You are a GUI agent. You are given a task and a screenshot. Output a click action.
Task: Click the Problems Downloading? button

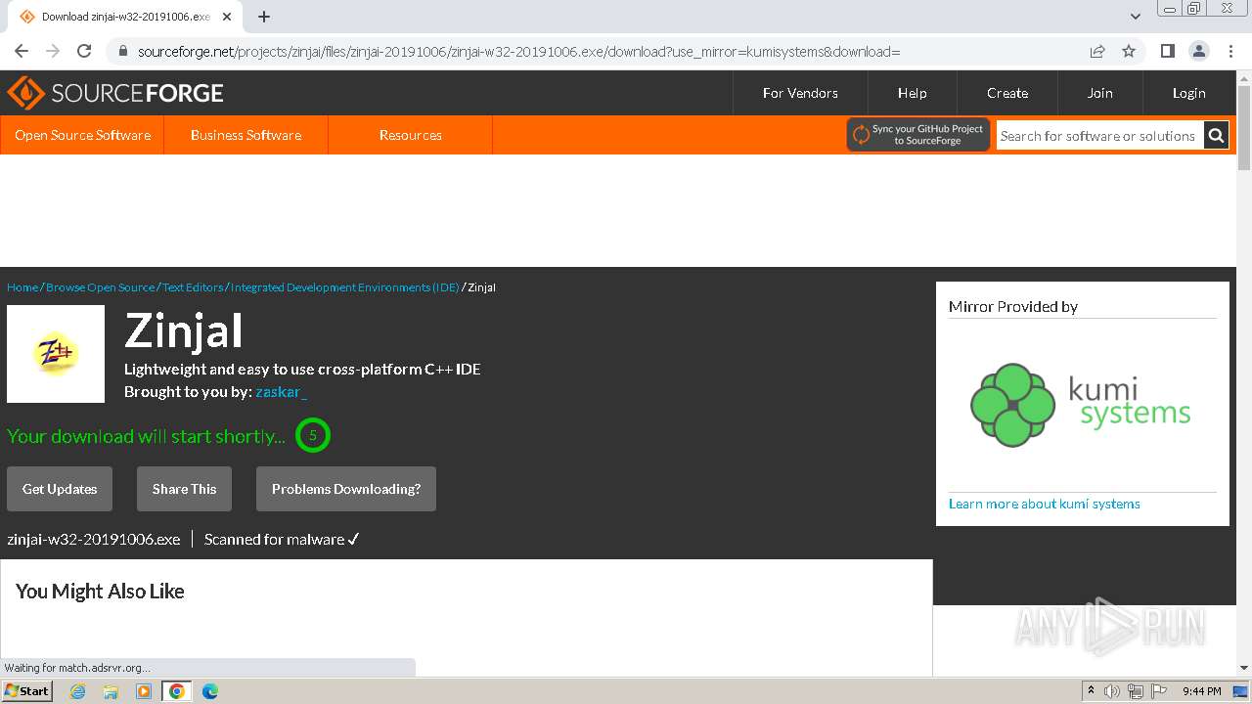pos(346,489)
